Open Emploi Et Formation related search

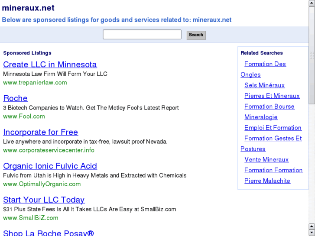(273, 128)
